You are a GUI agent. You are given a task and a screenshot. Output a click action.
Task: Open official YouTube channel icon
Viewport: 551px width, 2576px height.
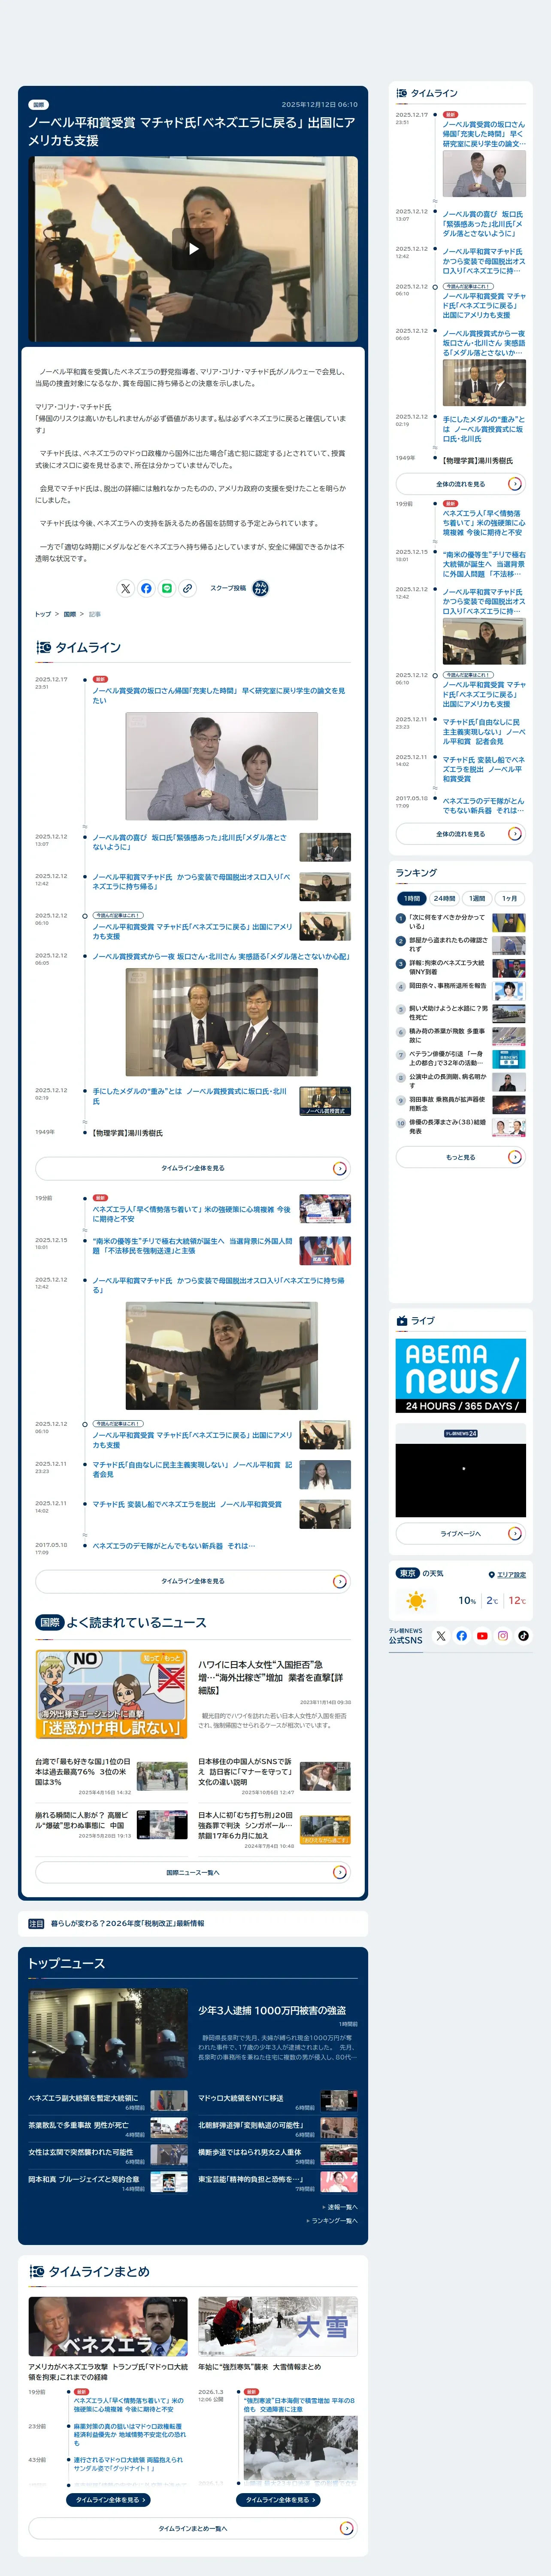pyautogui.click(x=482, y=1636)
